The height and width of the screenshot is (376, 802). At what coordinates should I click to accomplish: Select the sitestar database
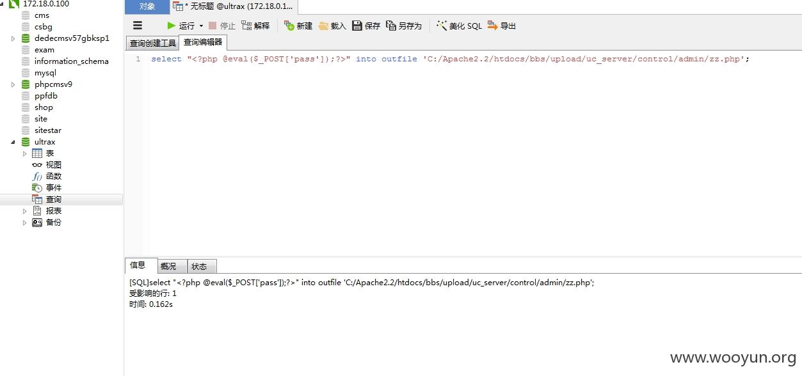[x=48, y=130]
